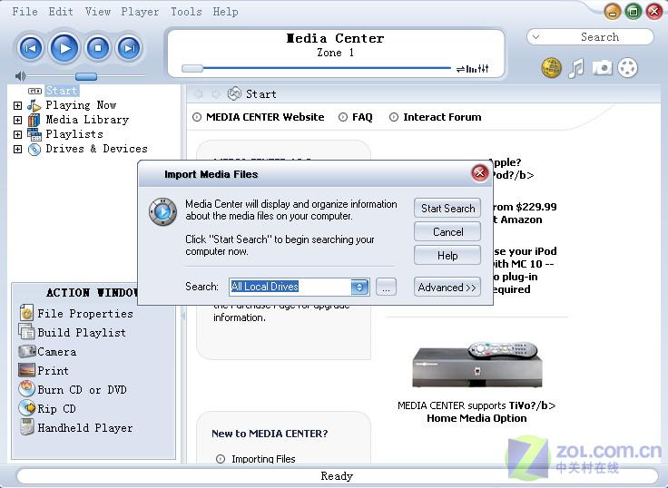Click the Help button in import dialog
The height and width of the screenshot is (488, 668).
[447, 256]
